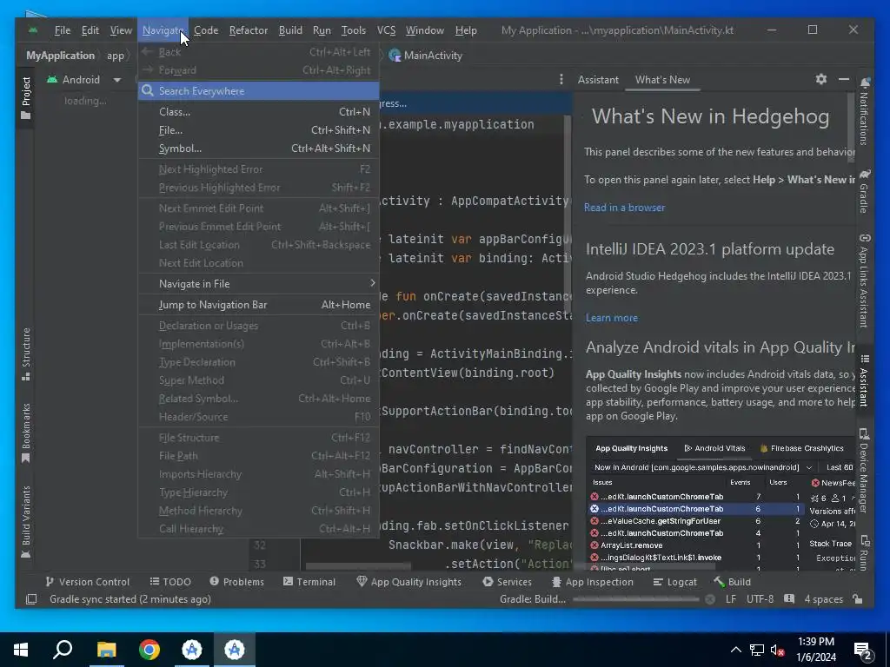Open the Build tool window
The width and height of the screenshot is (890, 667).
coord(732,581)
